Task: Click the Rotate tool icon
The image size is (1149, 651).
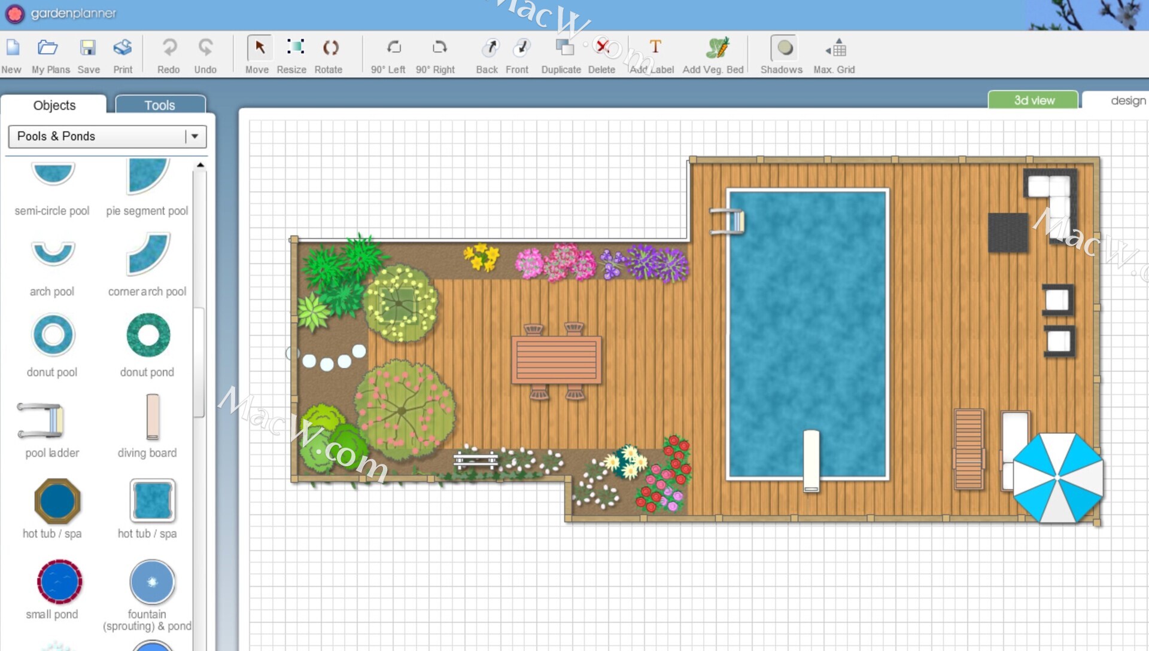Action: click(330, 48)
